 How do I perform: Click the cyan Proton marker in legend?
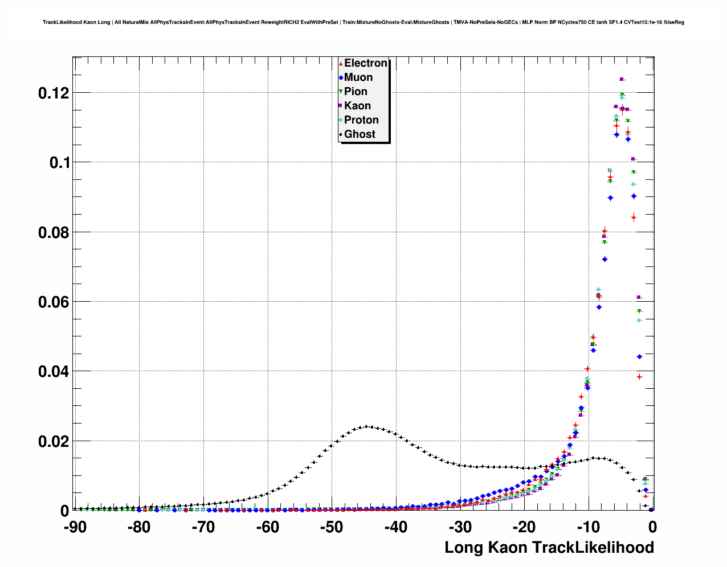point(341,120)
